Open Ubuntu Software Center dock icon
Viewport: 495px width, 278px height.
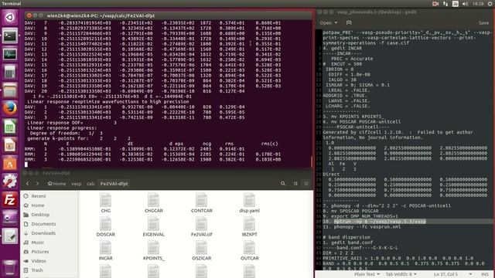click(x=10, y=164)
